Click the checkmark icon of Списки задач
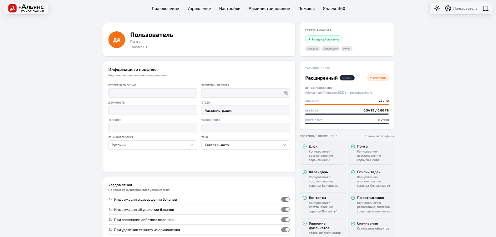Viewport: 496px width, 237px height. click(353, 172)
